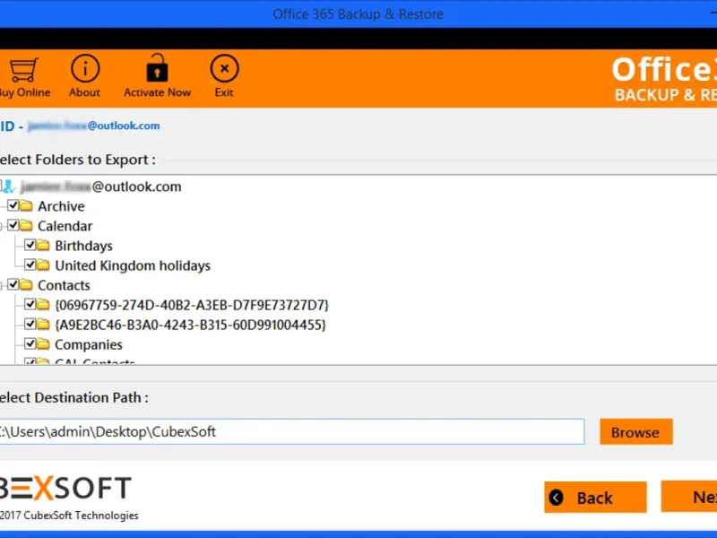This screenshot has height=538, width=717.
Task: Toggle the Birthdays checkbox
Action: tap(30, 245)
